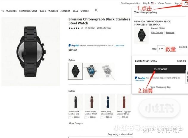The height and width of the screenshot is (138, 188).
Task: Remove the Bronson watch from bag
Action: coord(170,32)
